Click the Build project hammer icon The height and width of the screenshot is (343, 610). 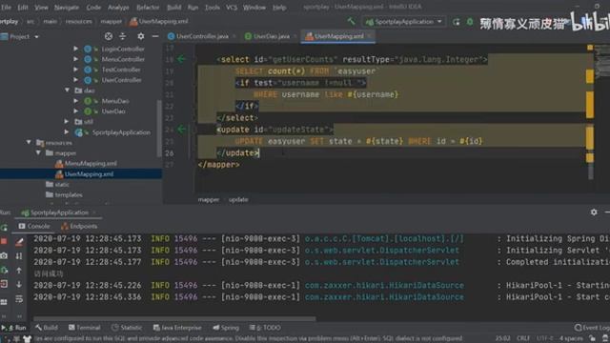352,21
